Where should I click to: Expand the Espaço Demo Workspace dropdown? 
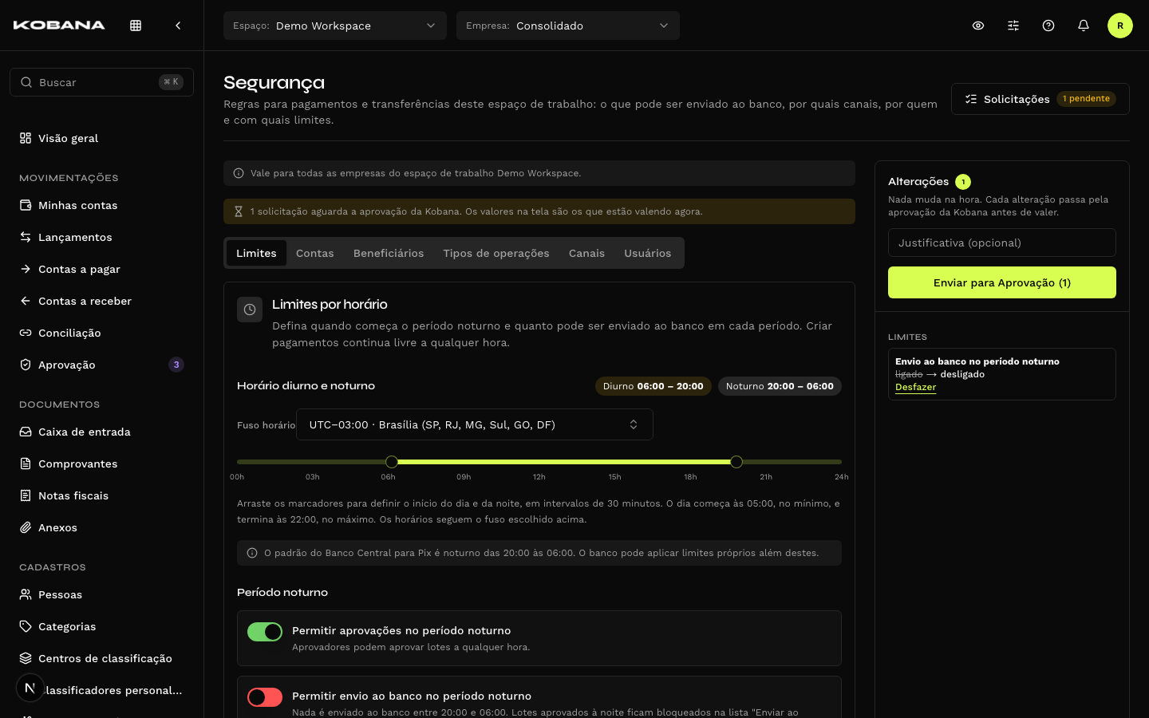tap(335, 26)
